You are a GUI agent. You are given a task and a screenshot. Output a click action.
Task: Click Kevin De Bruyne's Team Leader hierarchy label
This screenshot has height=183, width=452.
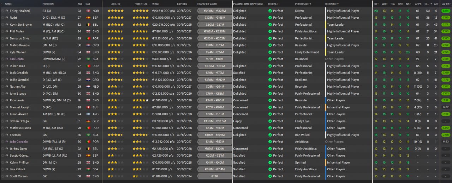coord(336,25)
